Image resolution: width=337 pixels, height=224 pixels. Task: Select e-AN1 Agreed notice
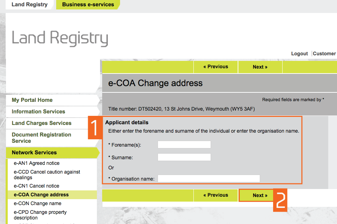[37, 163]
